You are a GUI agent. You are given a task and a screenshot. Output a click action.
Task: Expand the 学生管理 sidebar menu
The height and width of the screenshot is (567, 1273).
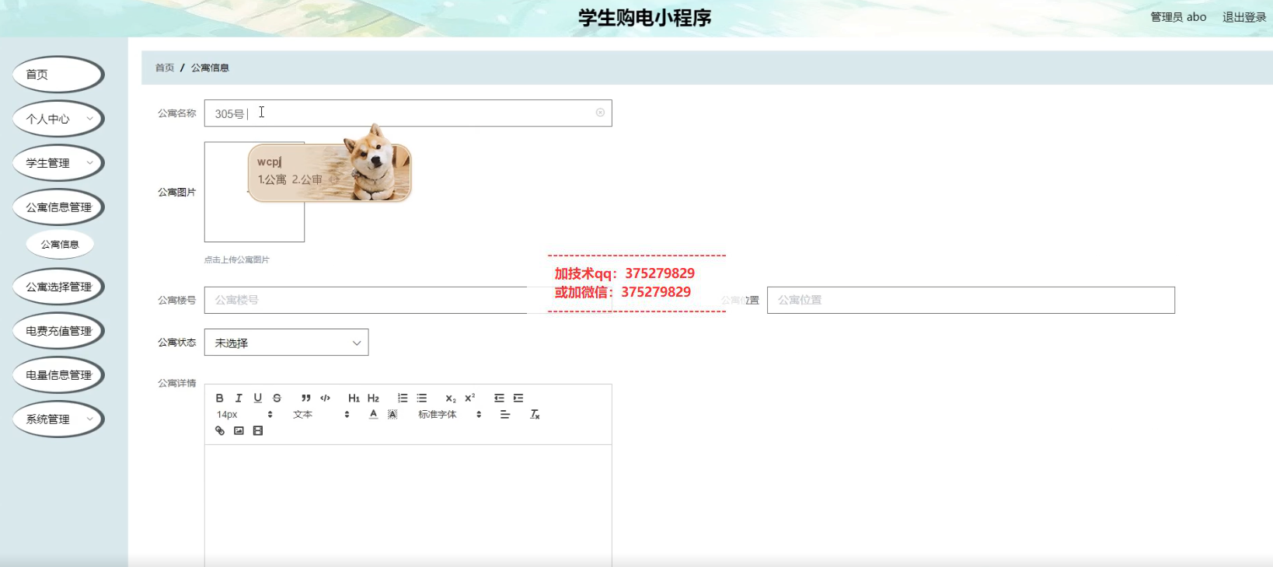pyautogui.click(x=58, y=163)
